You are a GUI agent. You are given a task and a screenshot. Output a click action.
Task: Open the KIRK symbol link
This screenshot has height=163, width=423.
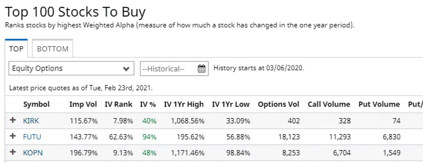coord(31,121)
